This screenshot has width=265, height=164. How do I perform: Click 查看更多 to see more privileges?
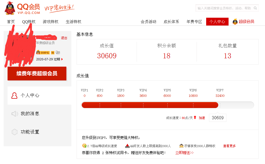tap(229, 146)
